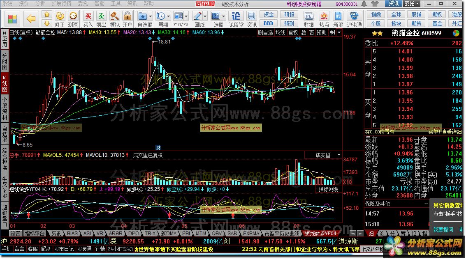Click the four-color home grid icon
The image size is (466, 259).
[x=12, y=19]
